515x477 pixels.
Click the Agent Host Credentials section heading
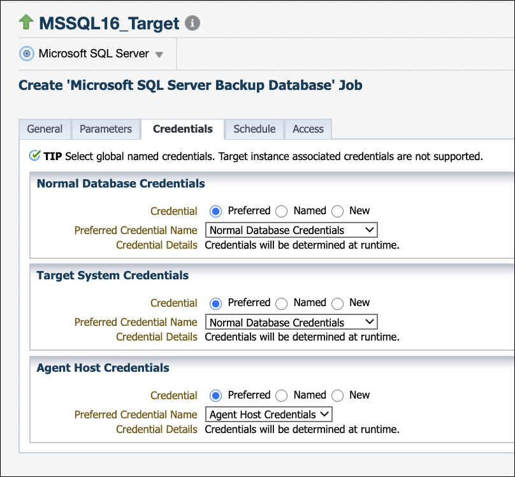point(103,367)
